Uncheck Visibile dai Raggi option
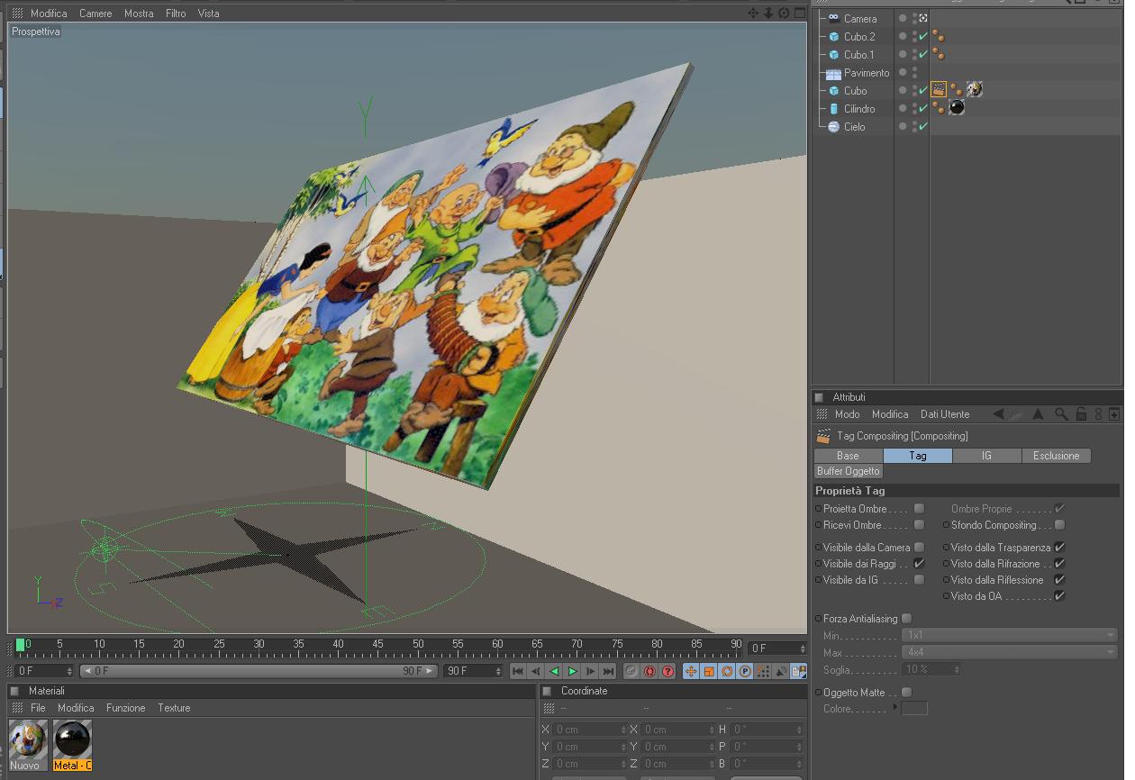This screenshot has height=780, width=1135. pyautogui.click(x=919, y=564)
